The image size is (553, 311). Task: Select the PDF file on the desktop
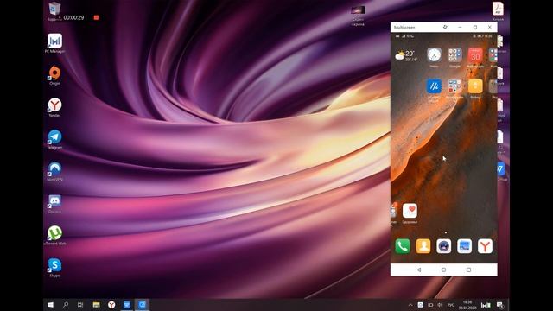pyautogui.click(x=498, y=11)
